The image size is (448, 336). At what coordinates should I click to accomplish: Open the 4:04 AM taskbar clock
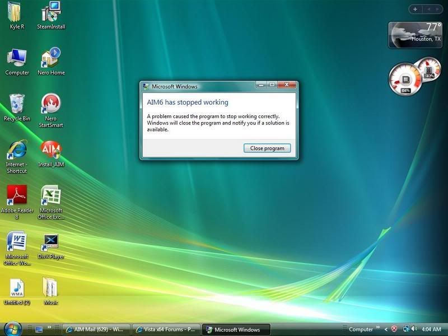pyautogui.click(x=431, y=329)
